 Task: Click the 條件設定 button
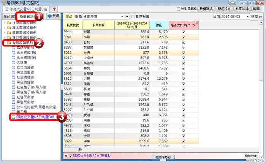click(251, 156)
